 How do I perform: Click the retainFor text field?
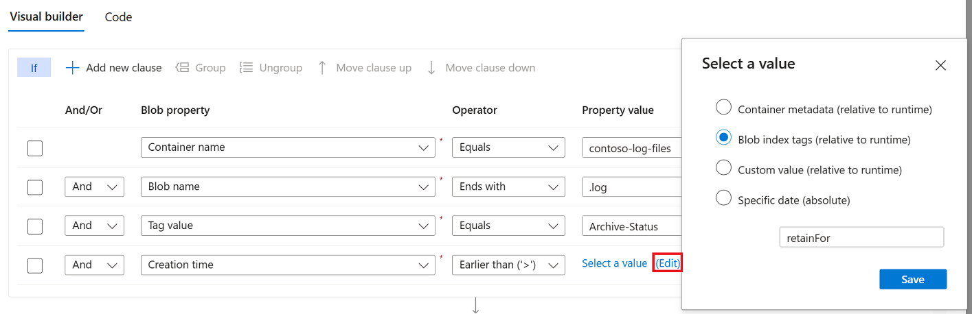[861, 238]
